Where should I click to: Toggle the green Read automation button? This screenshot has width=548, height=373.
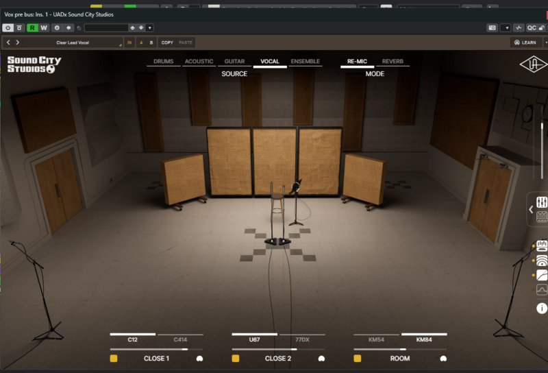click(32, 27)
